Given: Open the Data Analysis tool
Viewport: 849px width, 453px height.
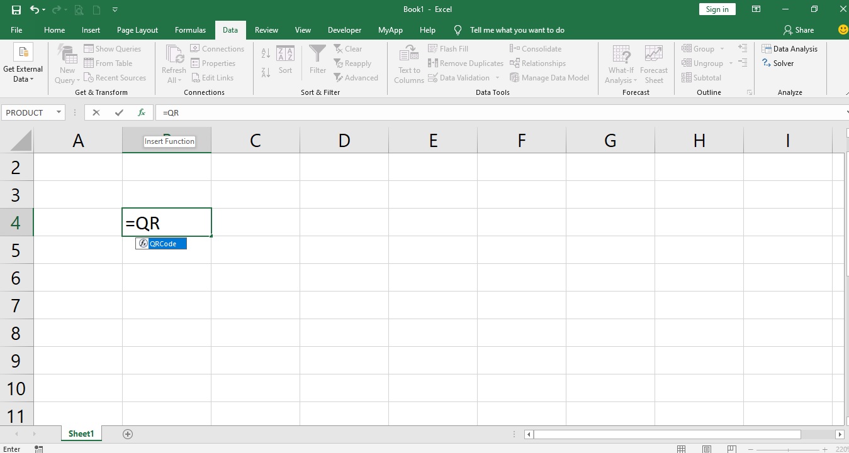Looking at the screenshot, I should pyautogui.click(x=789, y=48).
